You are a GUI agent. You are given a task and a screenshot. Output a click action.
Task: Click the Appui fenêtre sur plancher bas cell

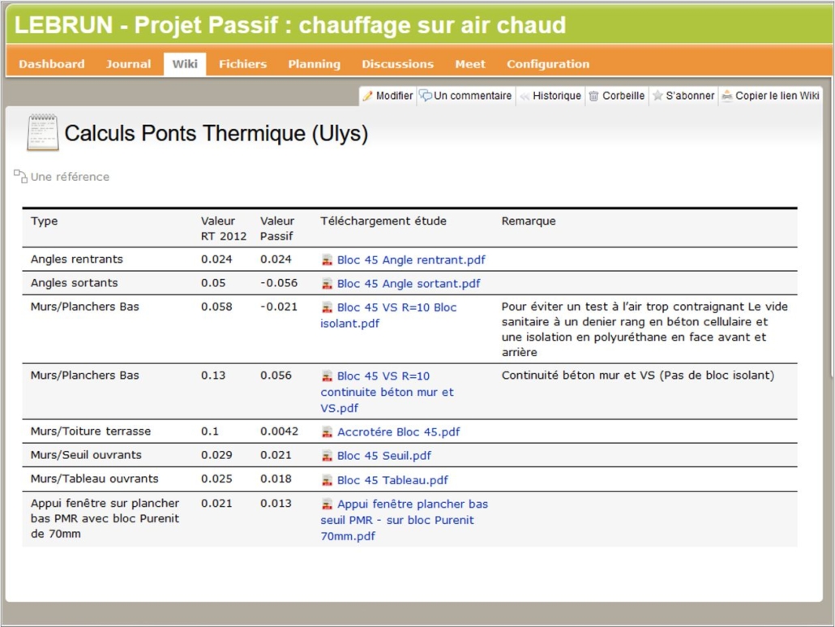[x=105, y=518]
